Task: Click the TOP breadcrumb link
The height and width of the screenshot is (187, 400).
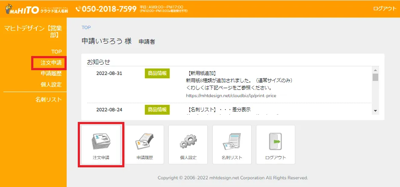Action: (86, 27)
